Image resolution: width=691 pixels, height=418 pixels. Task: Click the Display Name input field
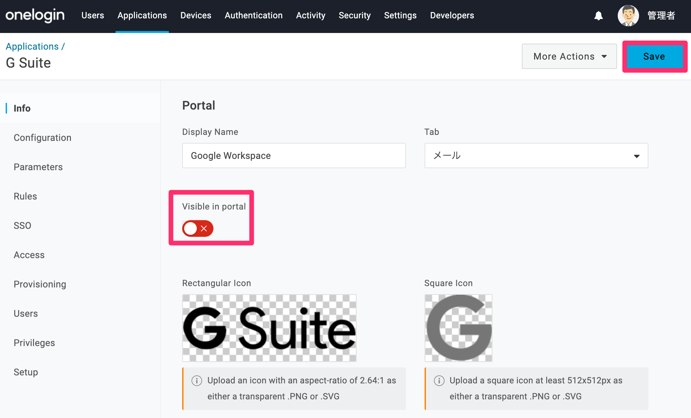294,156
